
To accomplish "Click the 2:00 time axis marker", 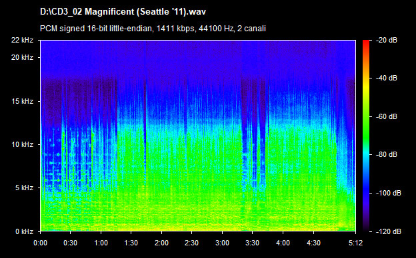I will (x=161, y=243).
